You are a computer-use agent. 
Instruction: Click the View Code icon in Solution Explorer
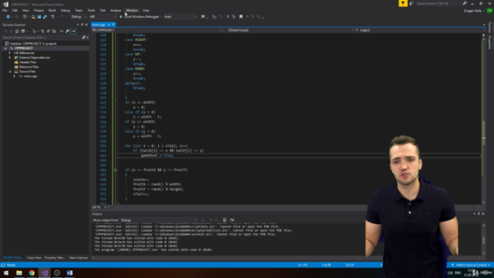(x=62, y=31)
